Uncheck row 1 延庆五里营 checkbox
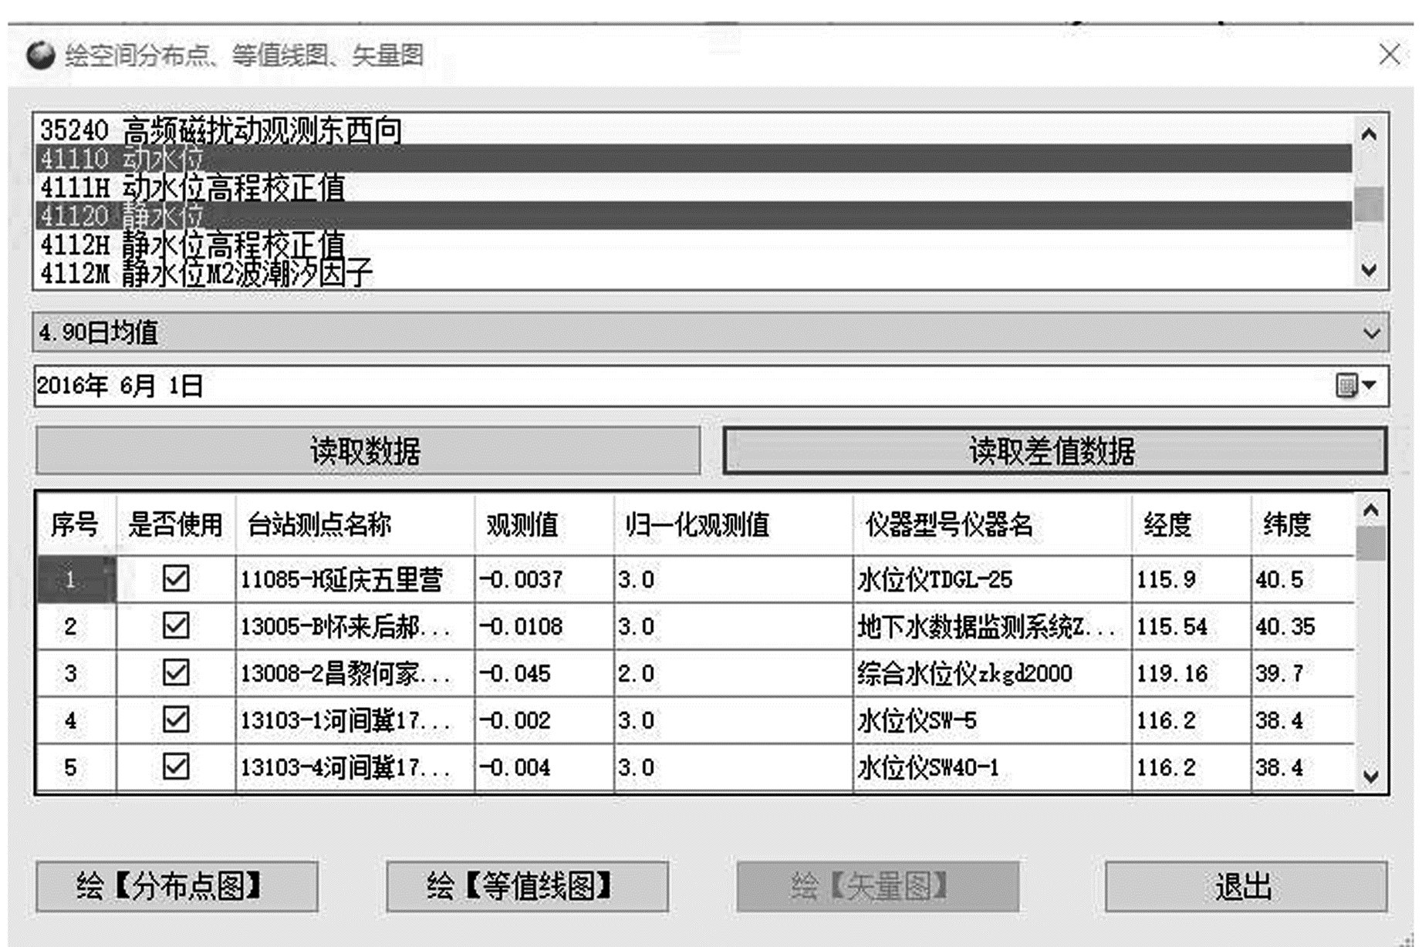Screen dimensions: 1422x947 [176, 578]
